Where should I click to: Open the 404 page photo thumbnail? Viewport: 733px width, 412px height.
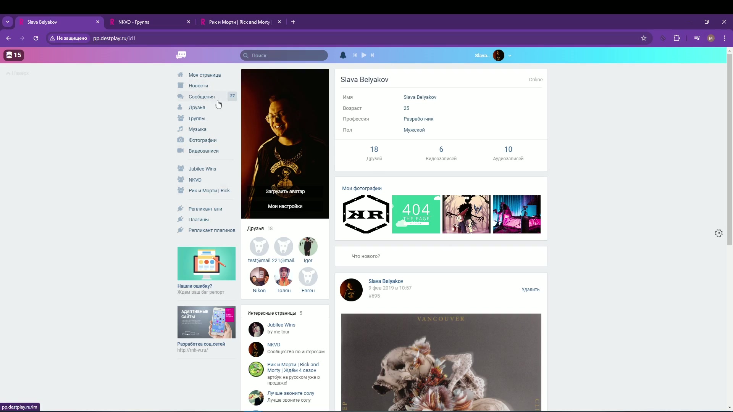(x=416, y=214)
